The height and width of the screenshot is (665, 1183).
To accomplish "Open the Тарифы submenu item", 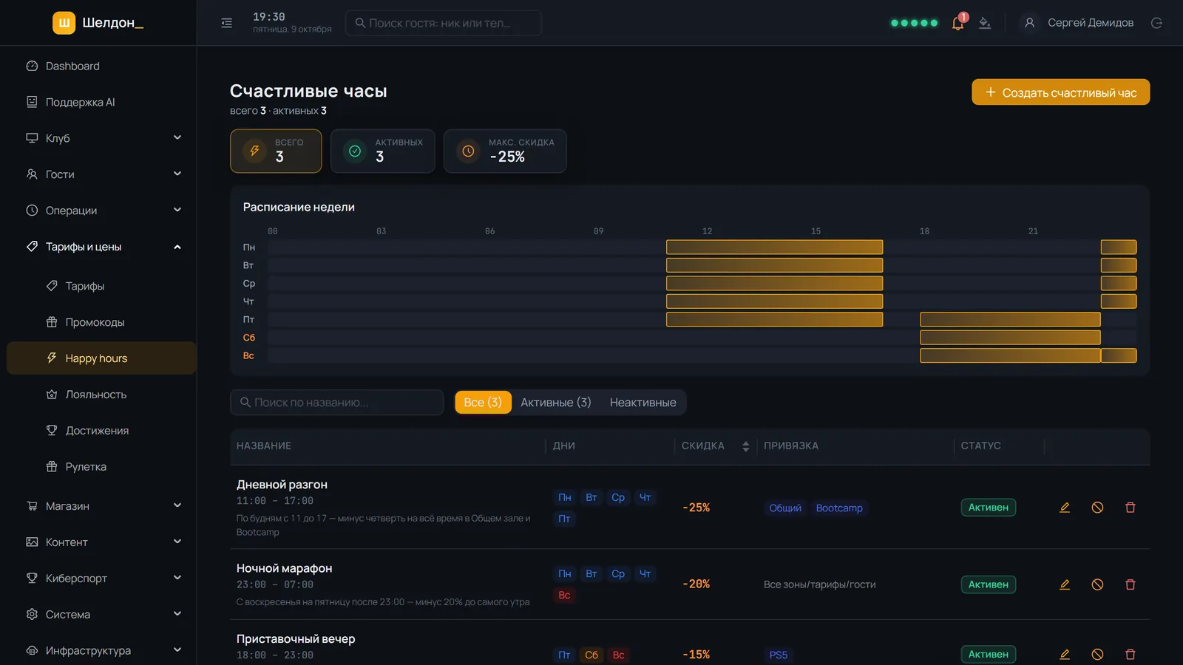I will [x=102, y=286].
